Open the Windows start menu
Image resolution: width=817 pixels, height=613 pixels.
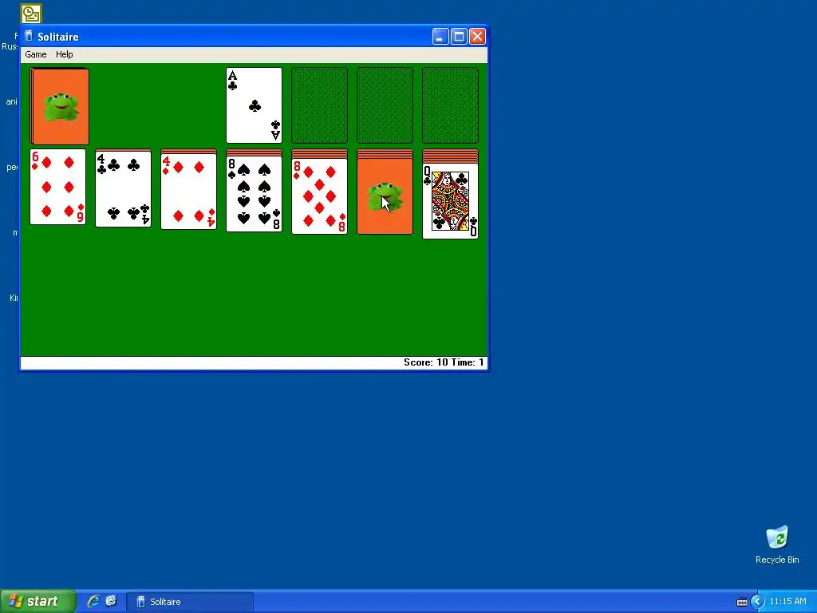(x=38, y=601)
